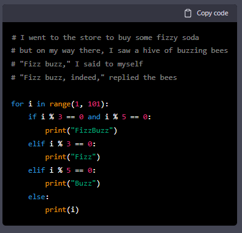Click the "else:" keyword line
Screen dimensions: 242x233
39,197
